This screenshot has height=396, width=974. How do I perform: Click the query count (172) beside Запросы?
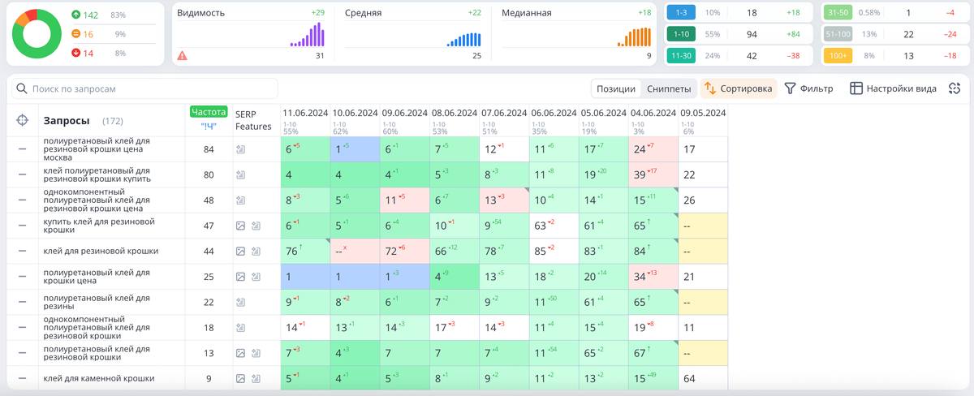tap(113, 122)
